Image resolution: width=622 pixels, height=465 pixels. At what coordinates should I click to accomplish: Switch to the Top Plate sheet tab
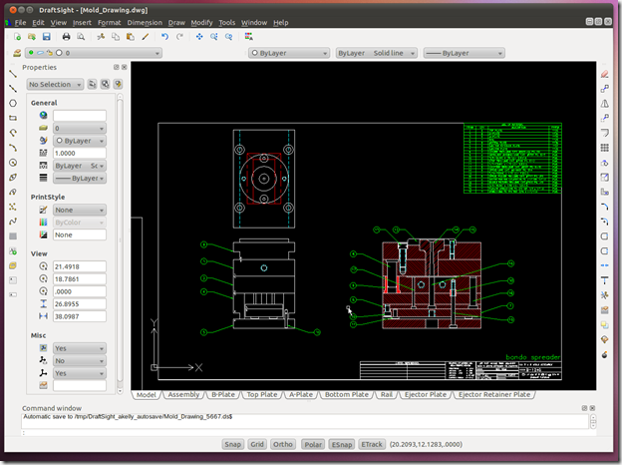pyautogui.click(x=262, y=395)
